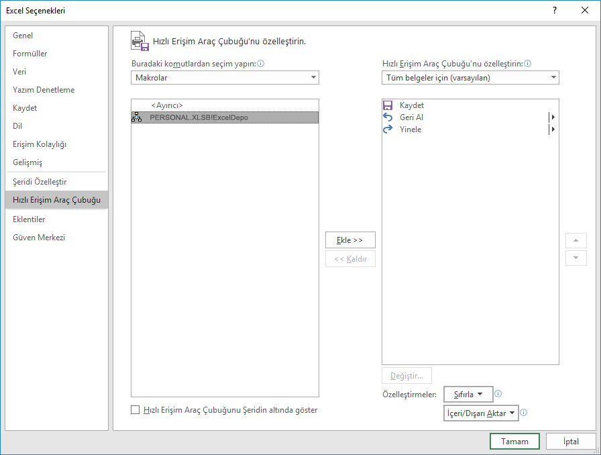Open the İçeri/Dışarı Aktar dropdown

pos(481,413)
